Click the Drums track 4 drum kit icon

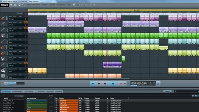tap(3, 35)
